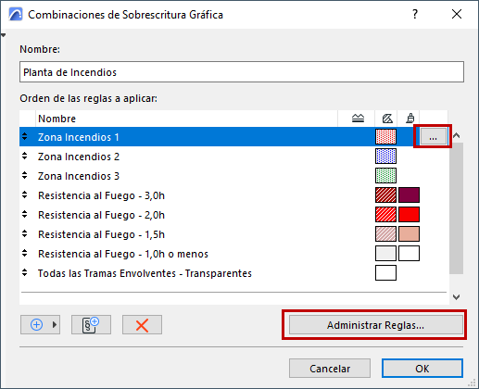Click the Nombre text field with Planta de Incendios
The width and height of the screenshot is (479, 389).
pyautogui.click(x=242, y=72)
